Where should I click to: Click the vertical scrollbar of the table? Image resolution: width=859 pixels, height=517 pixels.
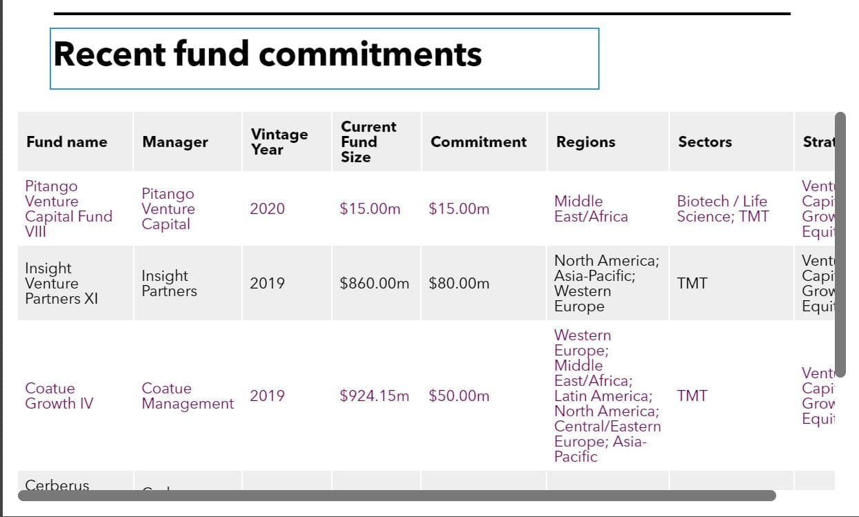point(840,244)
